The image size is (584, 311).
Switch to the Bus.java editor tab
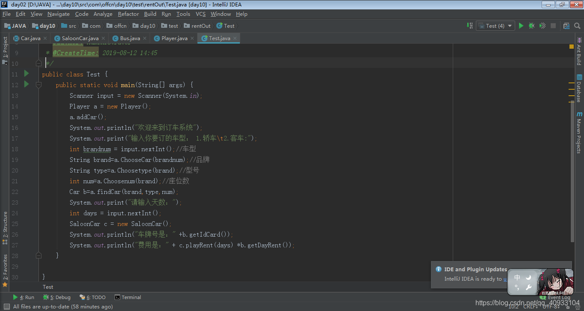[130, 38]
